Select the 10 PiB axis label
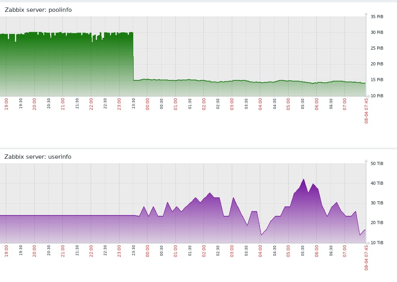The width and height of the screenshot is (397, 282). click(377, 96)
